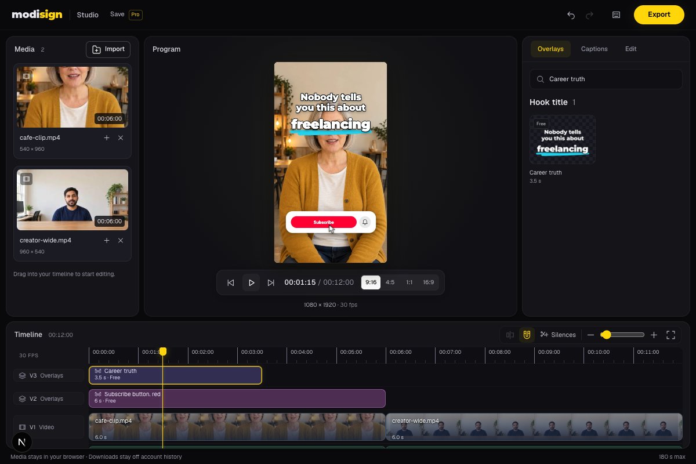
Task: Add cafe-clip.mp4 to timeline with plus icon
Action: (107, 138)
